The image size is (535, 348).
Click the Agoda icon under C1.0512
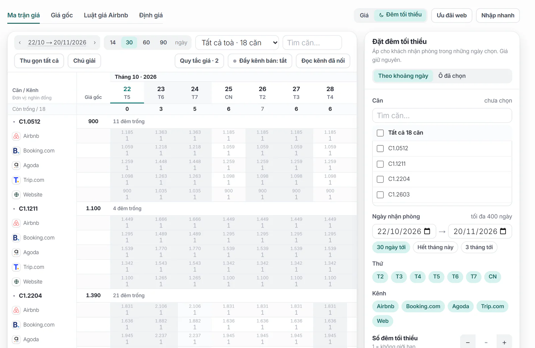click(16, 165)
